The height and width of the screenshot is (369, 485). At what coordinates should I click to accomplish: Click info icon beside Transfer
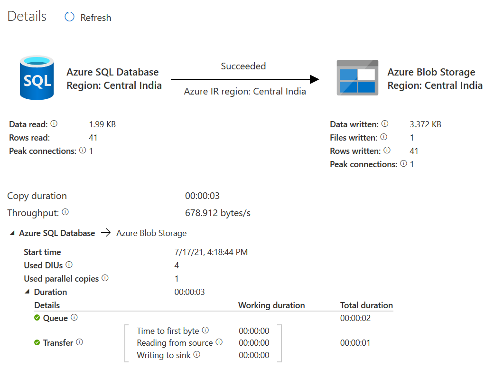tap(79, 342)
